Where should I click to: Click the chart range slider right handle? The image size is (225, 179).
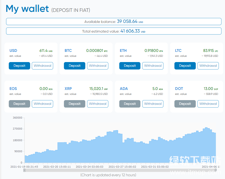pyautogui.click(x=216, y=170)
